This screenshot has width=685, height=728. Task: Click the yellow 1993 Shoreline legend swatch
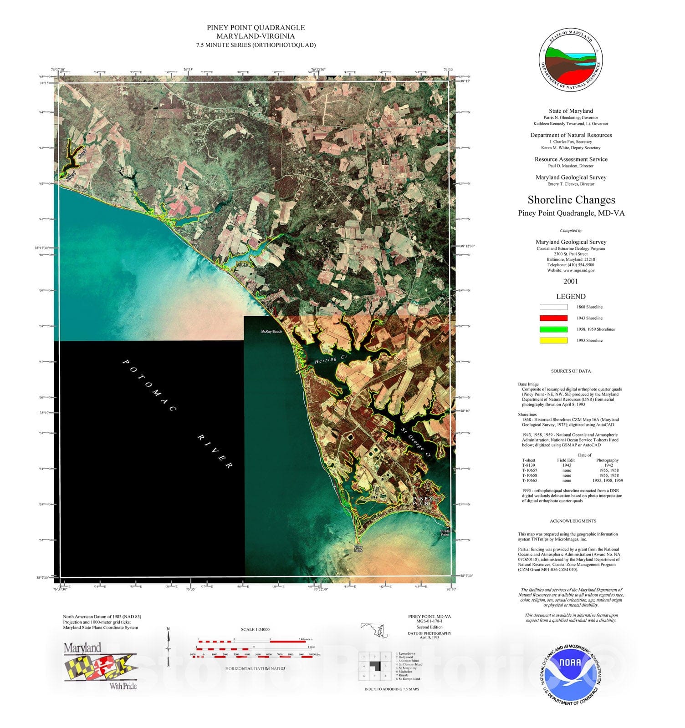(553, 340)
